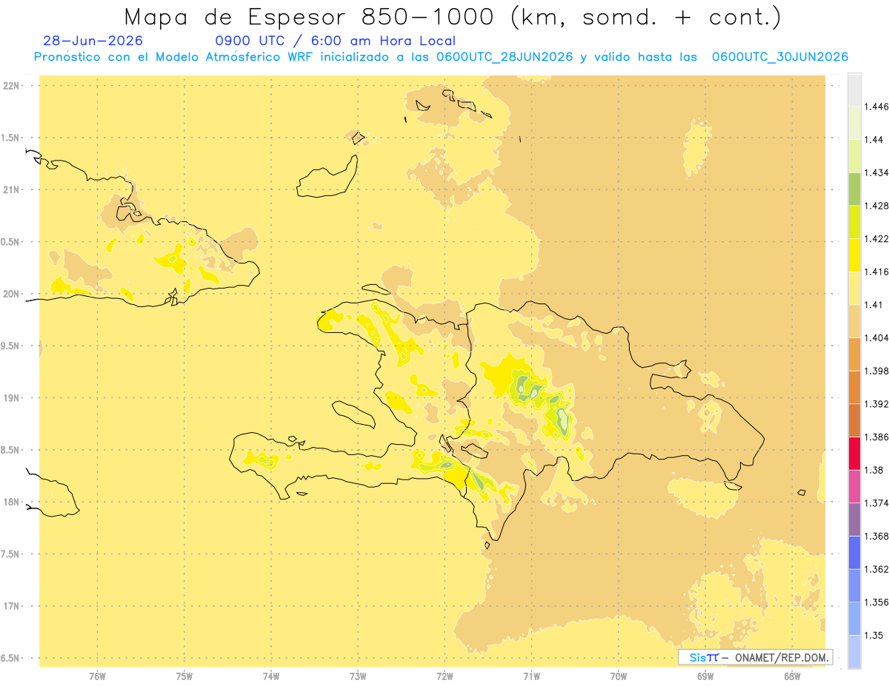Click the 'SisTT - ONAMET/REP.DOM.' credit label

pyautogui.click(x=756, y=657)
